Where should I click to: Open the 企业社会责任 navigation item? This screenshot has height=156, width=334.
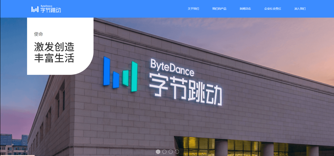(x=273, y=9)
